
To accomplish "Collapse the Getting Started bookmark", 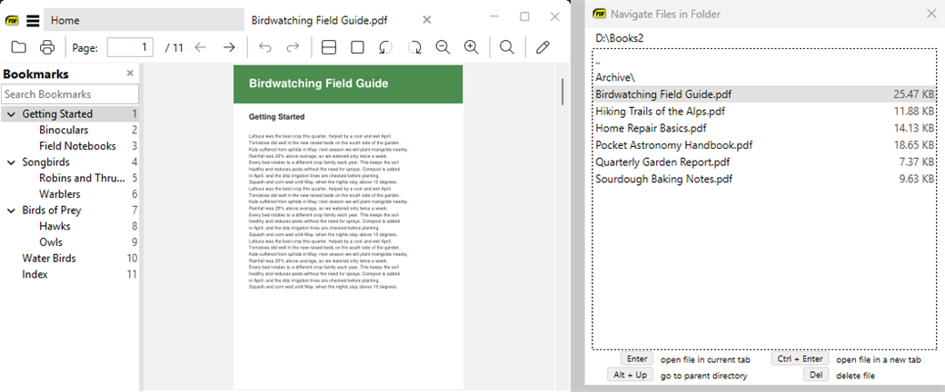I will tap(11, 113).
